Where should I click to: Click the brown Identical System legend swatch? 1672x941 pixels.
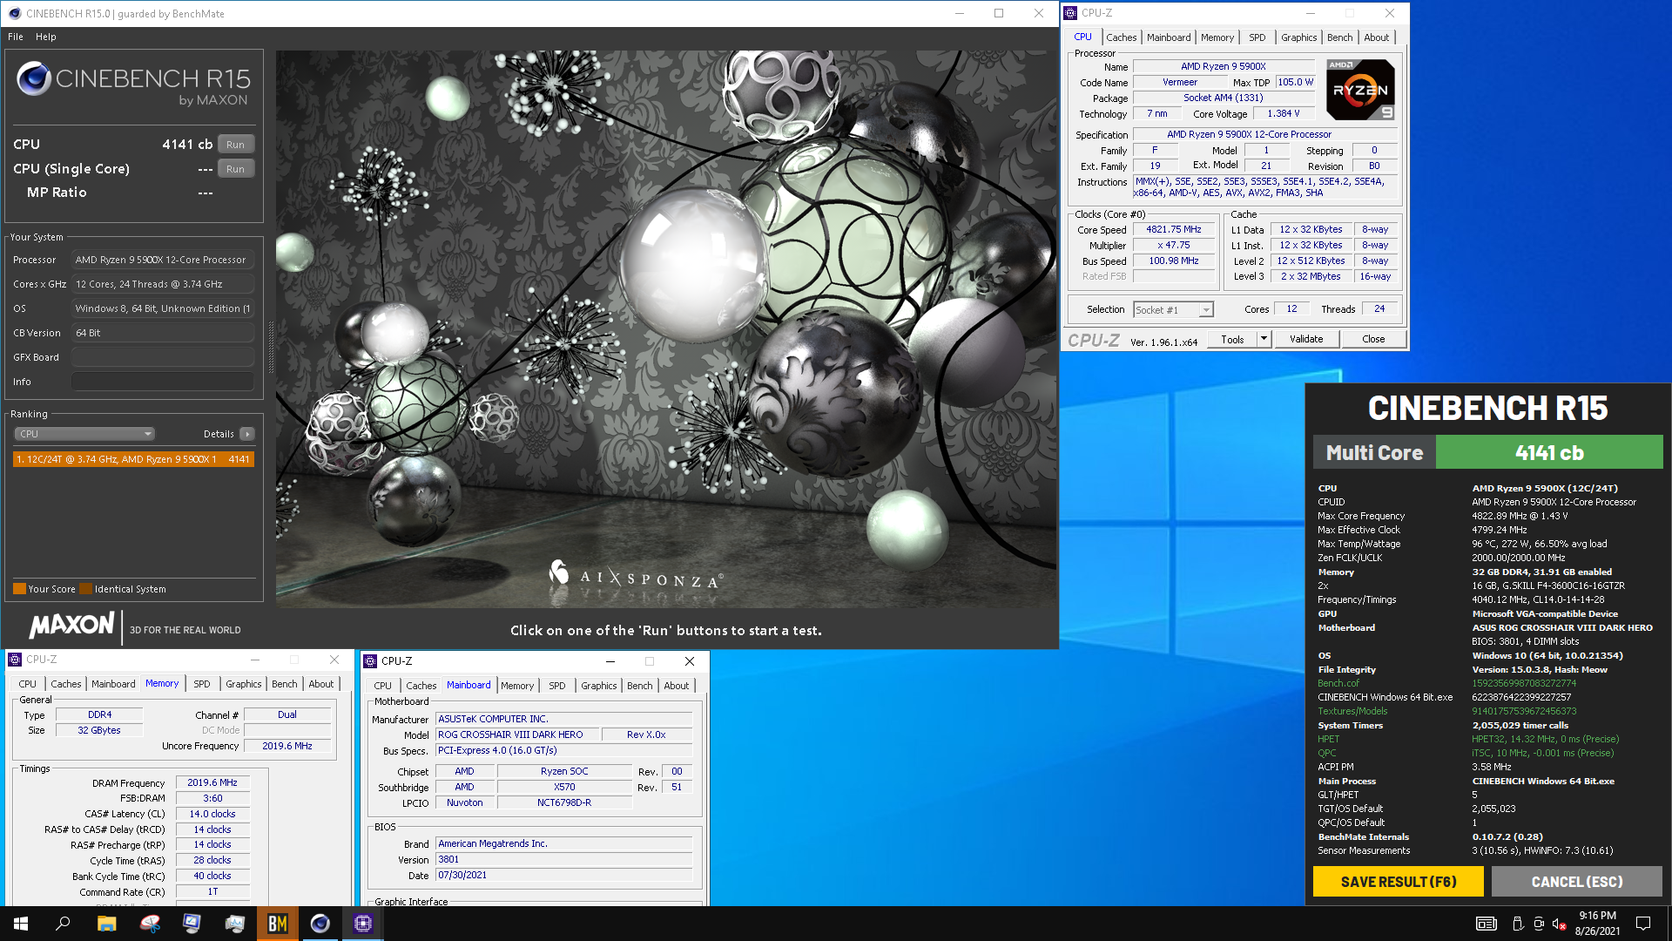point(85,589)
